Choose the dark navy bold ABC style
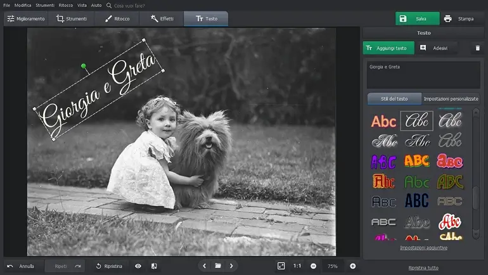488x275 pixels. pyautogui.click(x=416, y=201)
